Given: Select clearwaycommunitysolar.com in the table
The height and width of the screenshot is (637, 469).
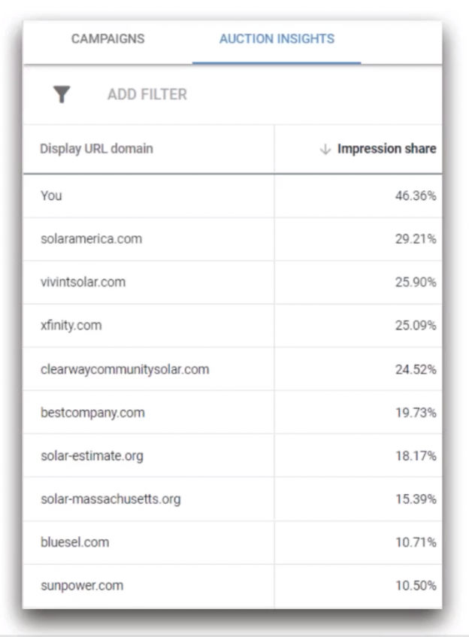Looking at the screenshot, I should (x=125, y=369).
